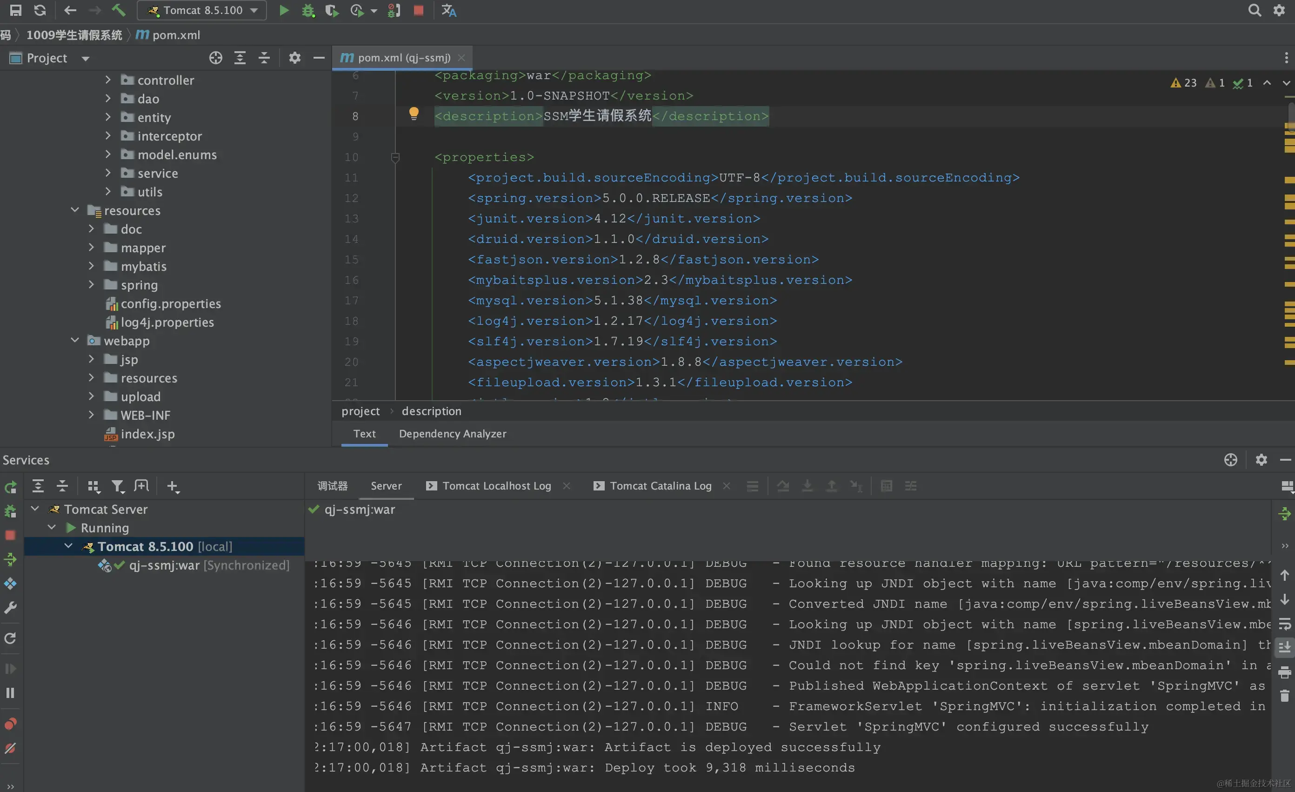Switch to the Text tab

coord(364,433)
